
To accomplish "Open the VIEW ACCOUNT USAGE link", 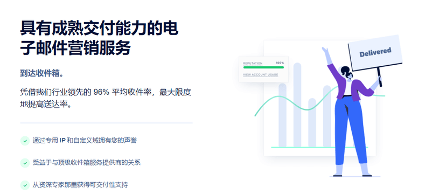I will click(261, 75).
